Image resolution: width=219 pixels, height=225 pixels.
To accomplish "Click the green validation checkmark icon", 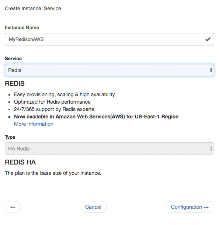I will click(x=208, y=39).
